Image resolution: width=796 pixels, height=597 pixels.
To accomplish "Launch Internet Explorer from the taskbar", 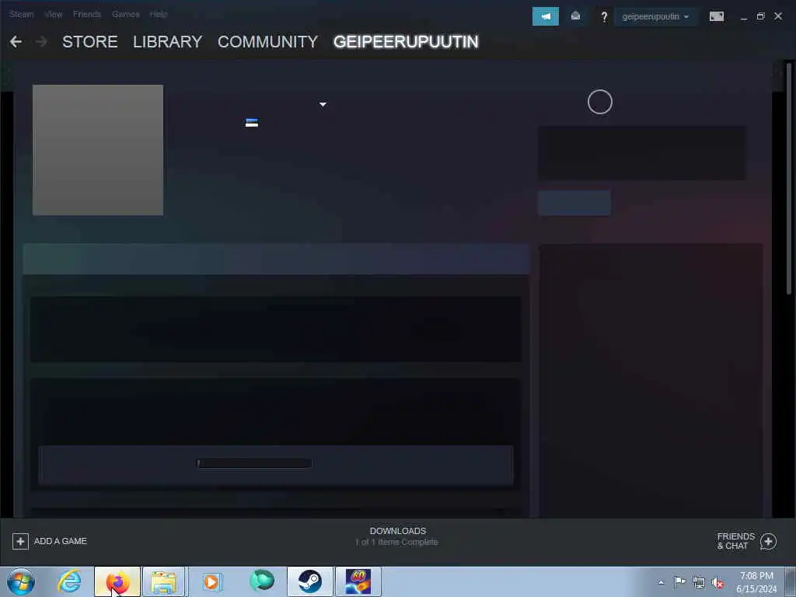I will tap(69, 581).
